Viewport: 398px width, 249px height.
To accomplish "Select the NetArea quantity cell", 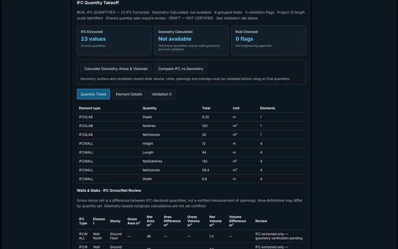I will (x=149, y=126).
